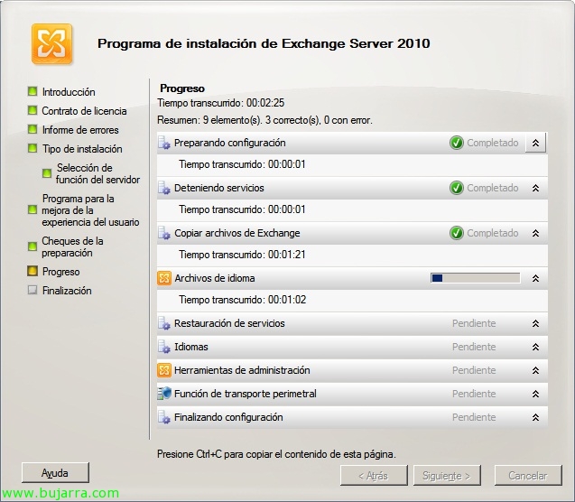Click the 'Resumen: 9 elemento(s)' summary line
This screenshot has width=575, height=502.
264,120
